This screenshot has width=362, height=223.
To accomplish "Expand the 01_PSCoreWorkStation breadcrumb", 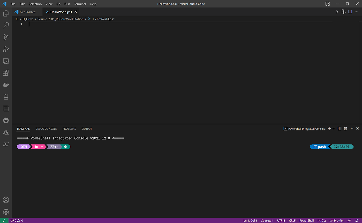I will click(x=67, y=19).
